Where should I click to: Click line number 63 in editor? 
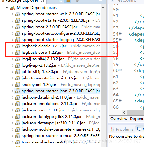116,89
